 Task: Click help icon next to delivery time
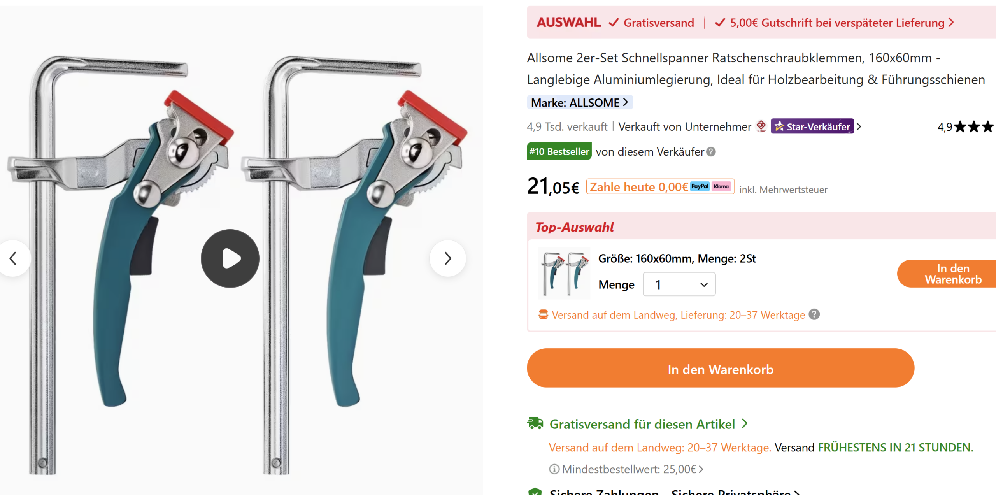pos(814,314)
